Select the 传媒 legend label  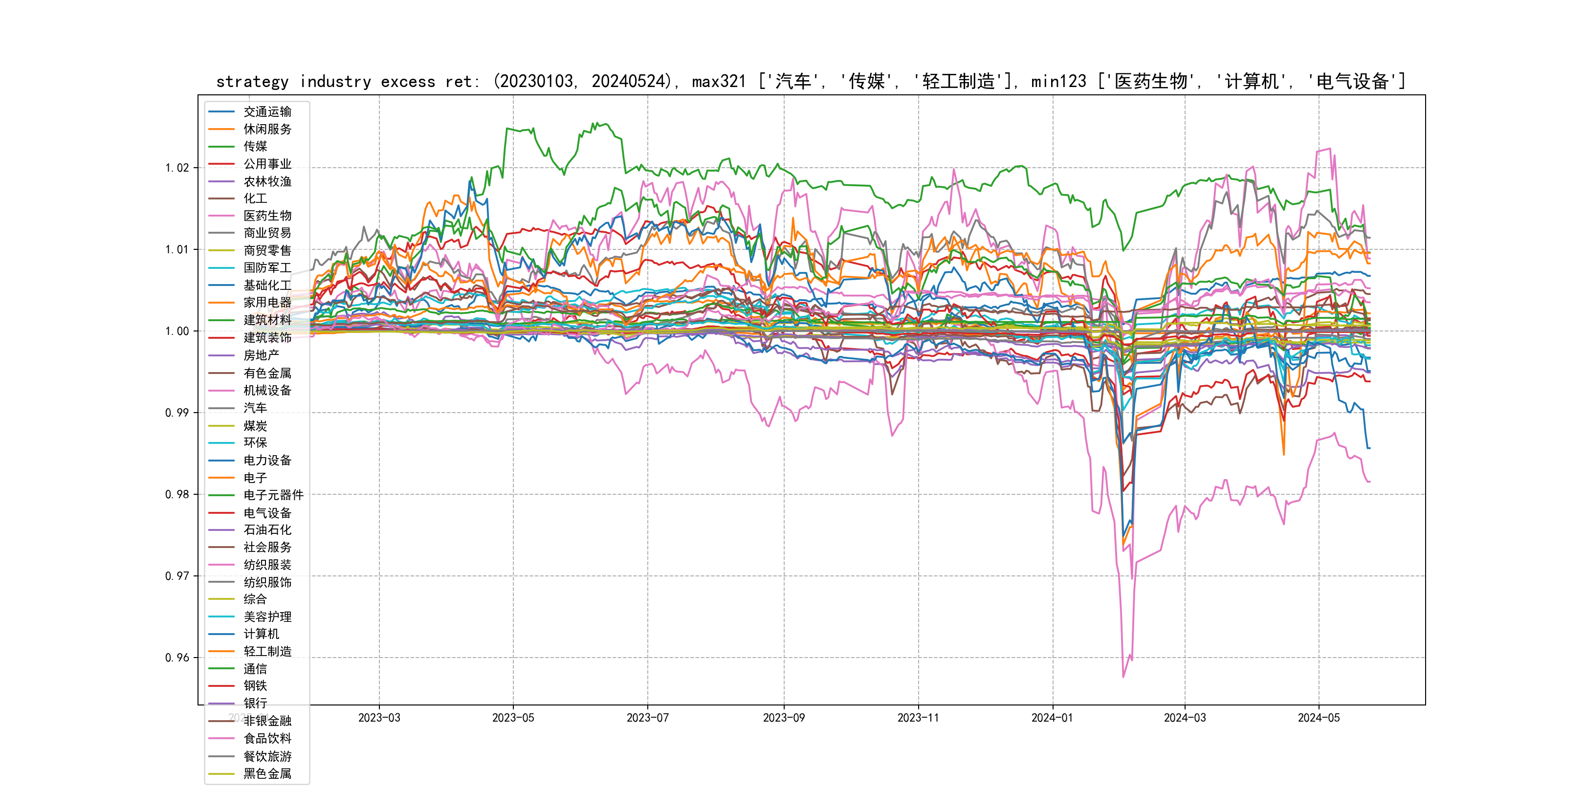tap(255, 146)
